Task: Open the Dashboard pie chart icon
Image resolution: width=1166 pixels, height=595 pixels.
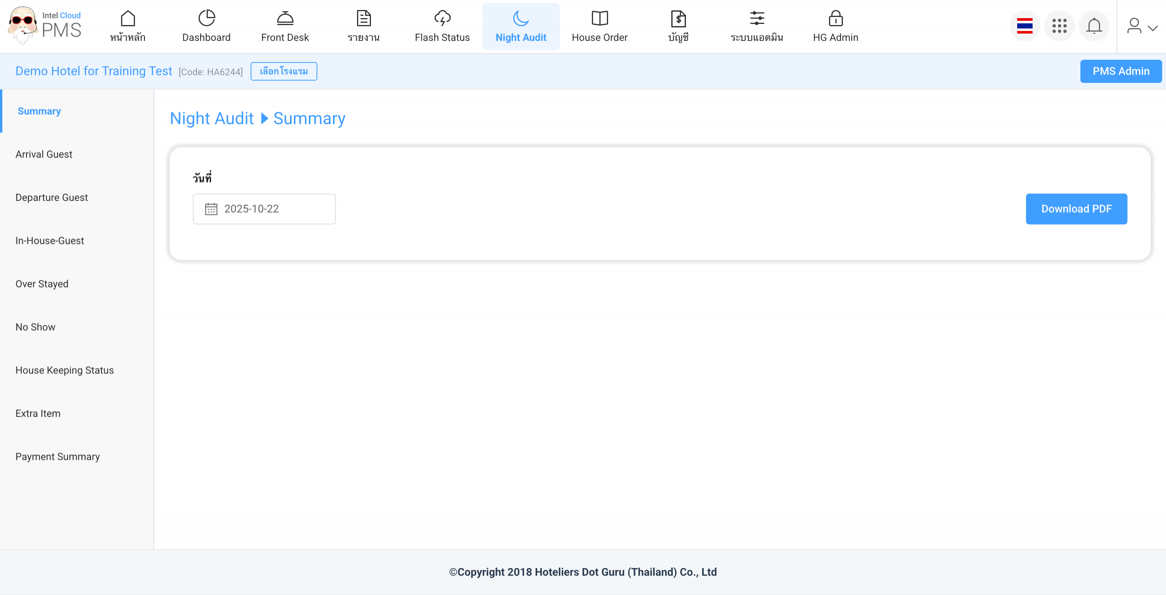Action: click(x=206, y=18)
